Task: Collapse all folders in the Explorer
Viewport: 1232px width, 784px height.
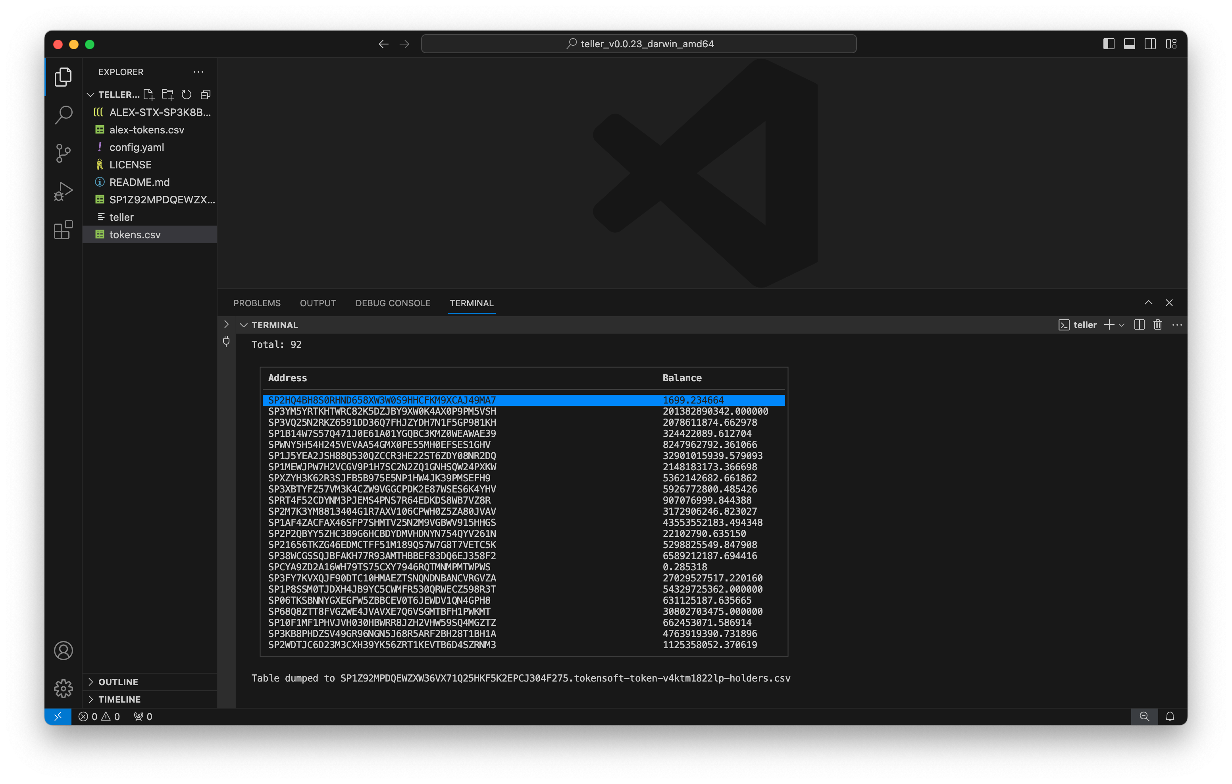Action: click(206, 94)
